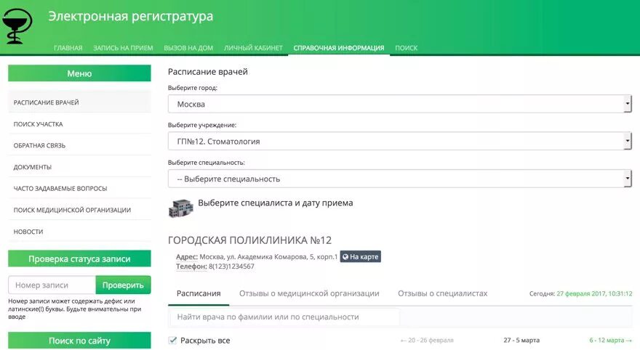
Task: Click the green 'Меню' header
Action: 79,73
